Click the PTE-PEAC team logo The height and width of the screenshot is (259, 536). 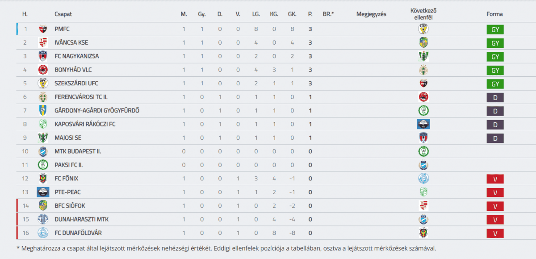43,192
